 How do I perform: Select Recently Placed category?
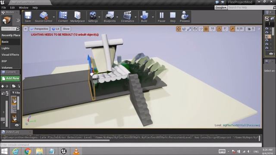coord(10,35)
